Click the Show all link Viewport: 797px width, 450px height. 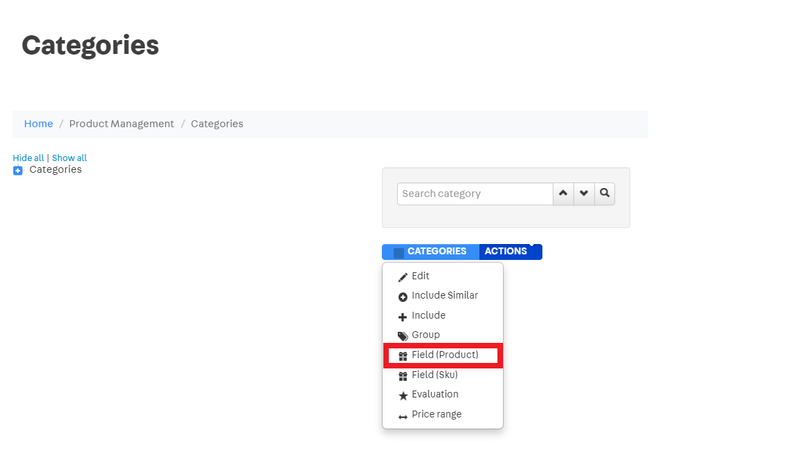pyautogui.click(x=69, y=158)
